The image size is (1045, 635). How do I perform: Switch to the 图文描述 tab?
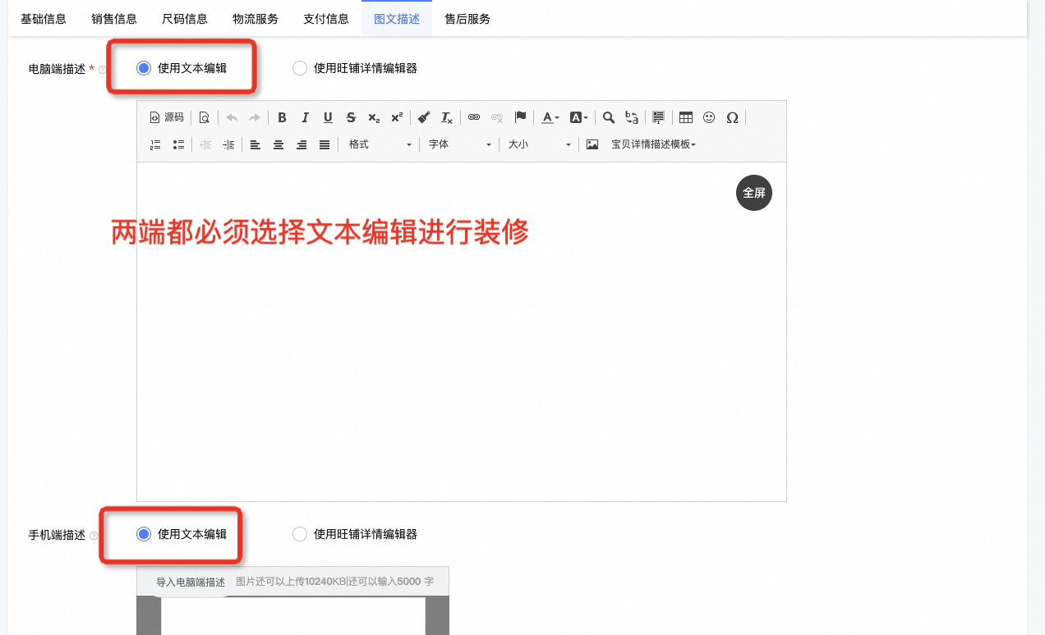coord(397,19)
